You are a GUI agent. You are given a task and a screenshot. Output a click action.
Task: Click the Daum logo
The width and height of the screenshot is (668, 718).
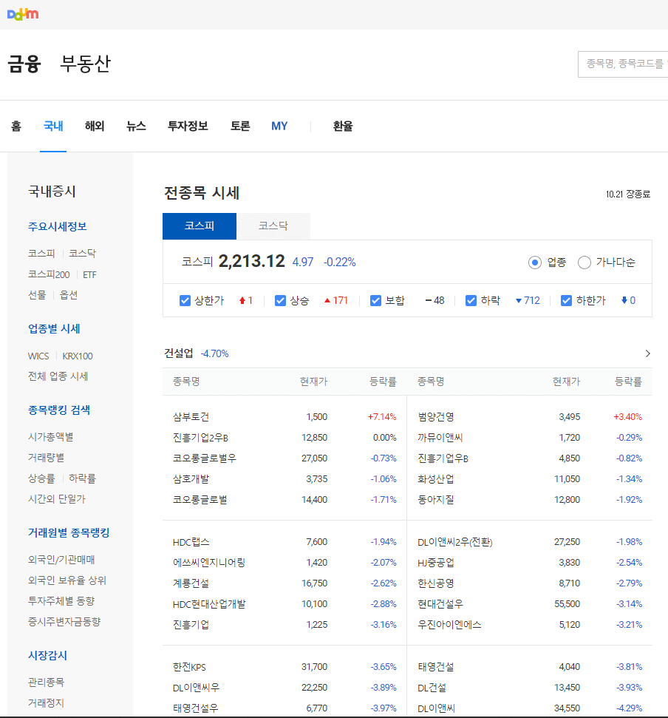click(x=23, y=15)
